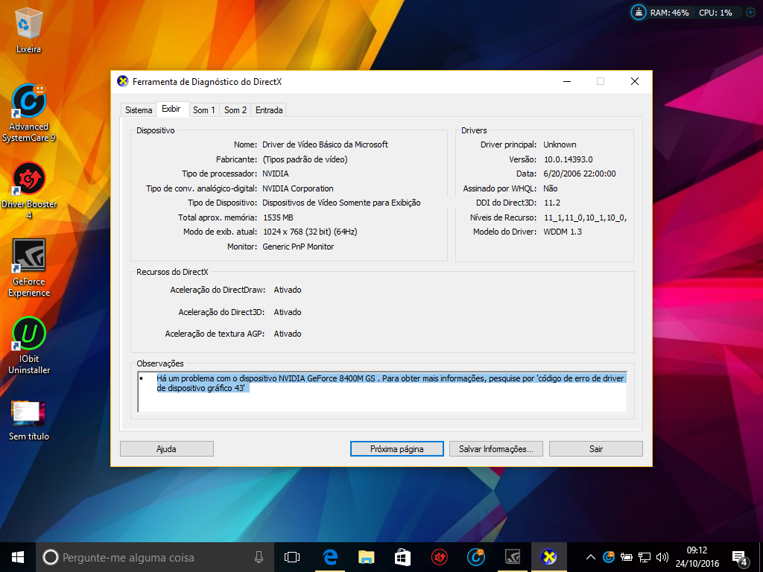Click the '1535 MB' memory value
Screen dimensions: 763x572
click(x=278, y=217)
